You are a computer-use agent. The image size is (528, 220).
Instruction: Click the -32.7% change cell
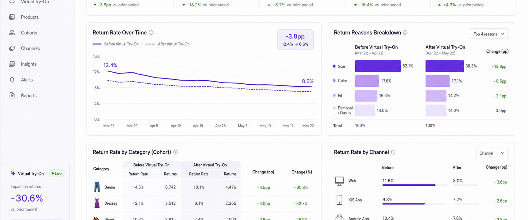coord(301,204)
